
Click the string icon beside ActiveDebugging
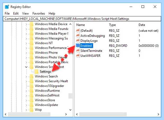tap(78, 35)
